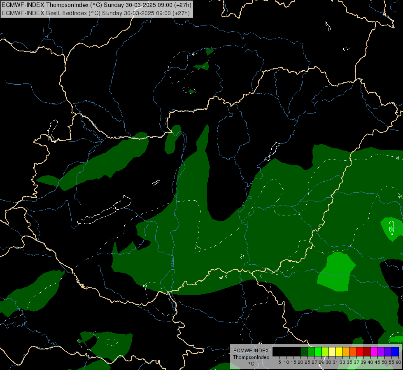Click the °C unit label in legend
Viewport: 403px width, 370px height.
(x=252, y=363)
